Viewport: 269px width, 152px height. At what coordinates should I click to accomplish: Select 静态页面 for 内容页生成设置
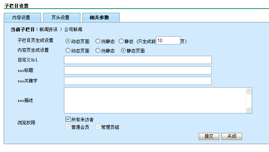pos(123,51)
